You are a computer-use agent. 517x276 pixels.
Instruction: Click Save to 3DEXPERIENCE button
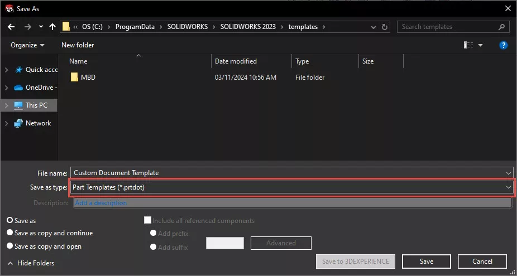coord(356,262)
